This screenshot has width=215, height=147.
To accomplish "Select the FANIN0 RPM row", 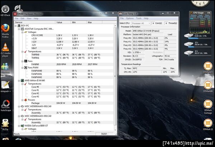I will [x=64, y=64].
